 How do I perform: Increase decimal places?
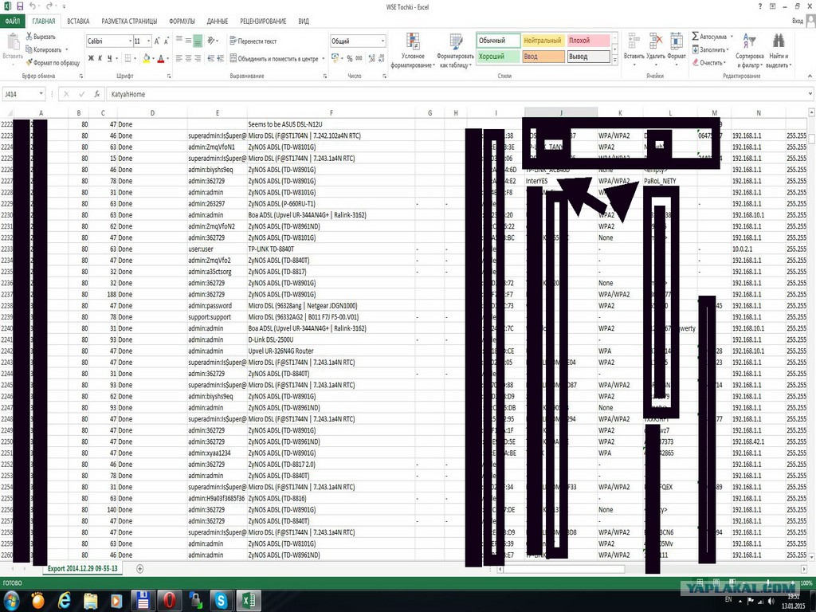tap(372, 58)
